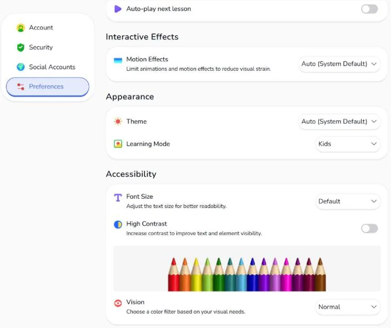
Task: Open the Motion Effects dropdown
Action: (339, 64)
